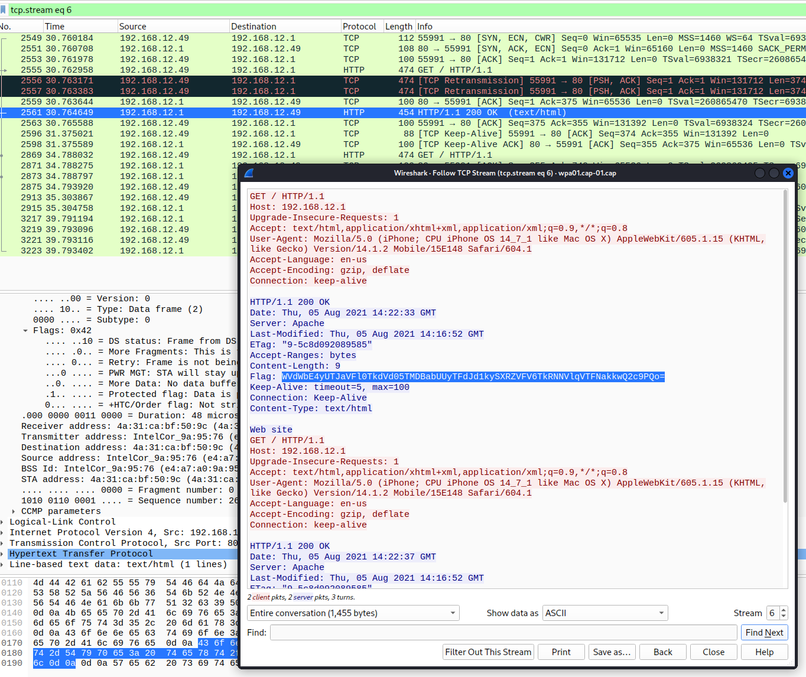Collapse the Flags: 0x42 tree node

[25, 331]
